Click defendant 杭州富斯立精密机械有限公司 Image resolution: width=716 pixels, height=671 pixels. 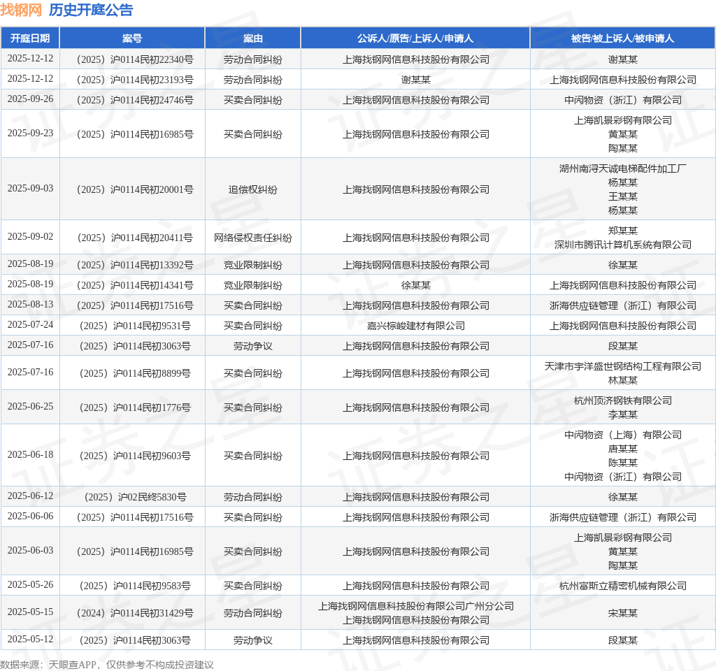[x=623, y=586]
